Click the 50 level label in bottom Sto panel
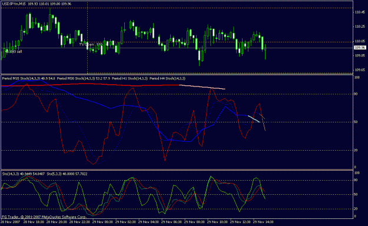Viewport: 368px width, 226px height. pyautogui.click(x=356, y=195)
